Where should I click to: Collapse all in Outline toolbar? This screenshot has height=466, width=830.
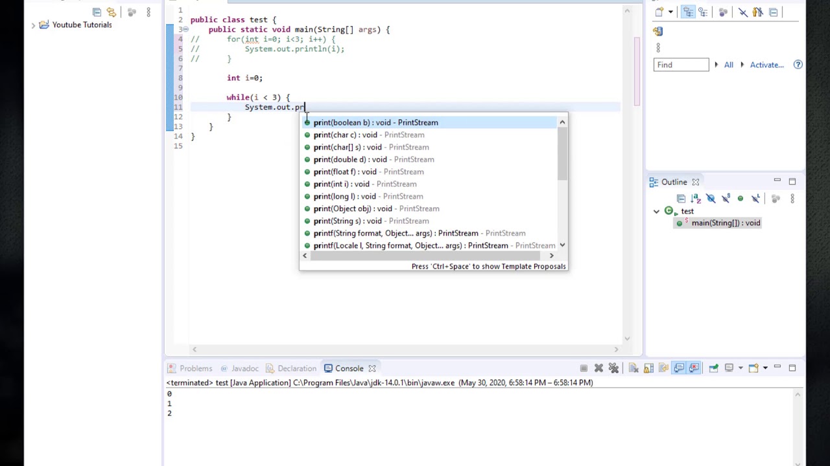tap(681, 198)
